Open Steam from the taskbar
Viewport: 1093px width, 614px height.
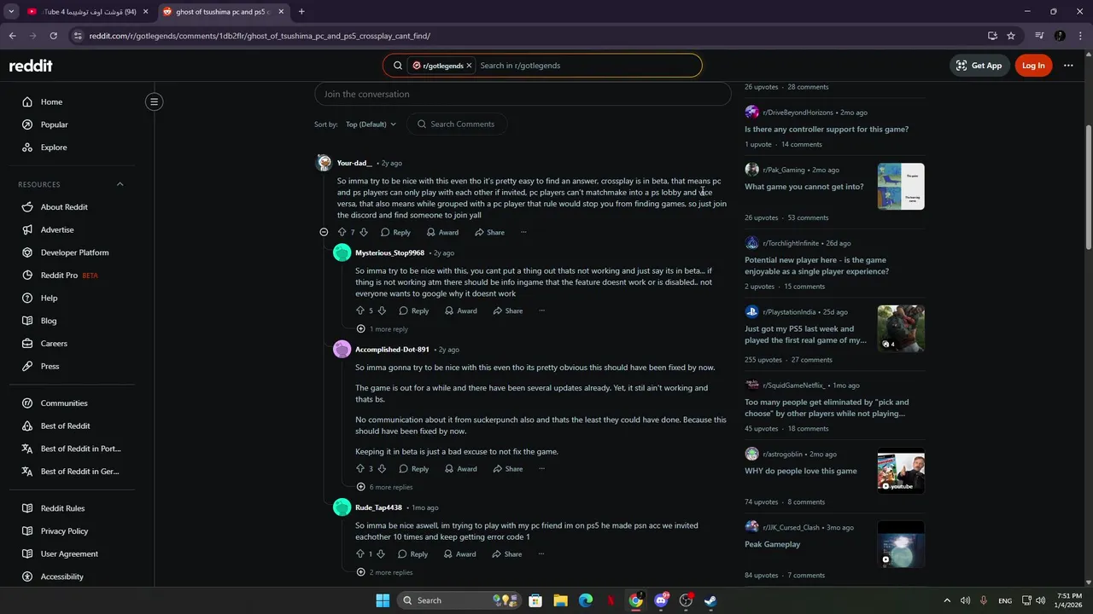710,600
